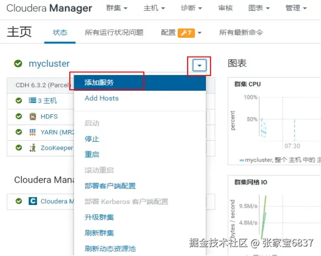Open the 图表 top navigation dropdown
This screenshot has width=321, height=256.
(259, 8)
